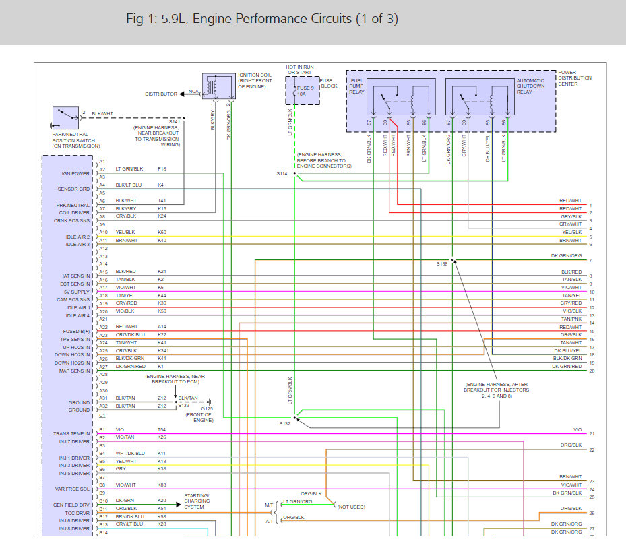This screenshot has height=558, width=626.
Task: Click circuit code 'F18' on the A2 wire
Action: point(162,169)
